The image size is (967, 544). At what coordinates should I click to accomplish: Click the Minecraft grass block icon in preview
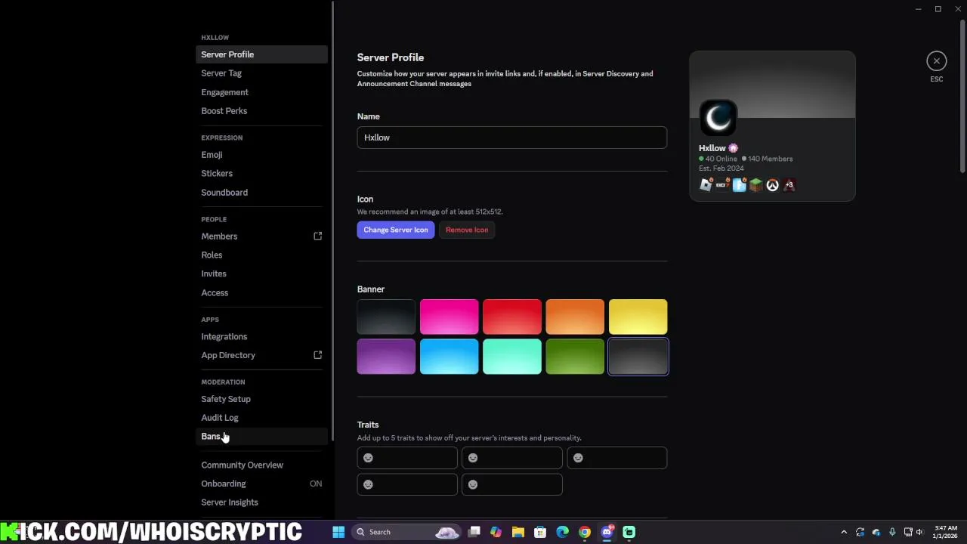pos(755,185)
